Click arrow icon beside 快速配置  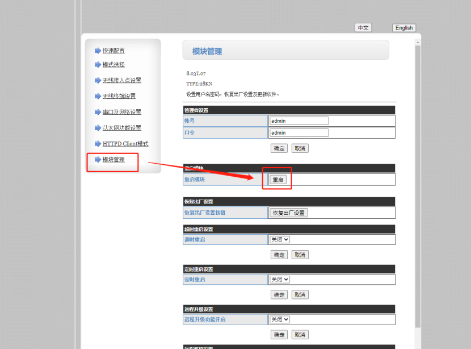98,51
